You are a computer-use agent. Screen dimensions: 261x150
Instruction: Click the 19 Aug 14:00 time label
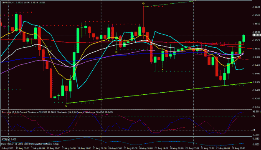[68, 148]
